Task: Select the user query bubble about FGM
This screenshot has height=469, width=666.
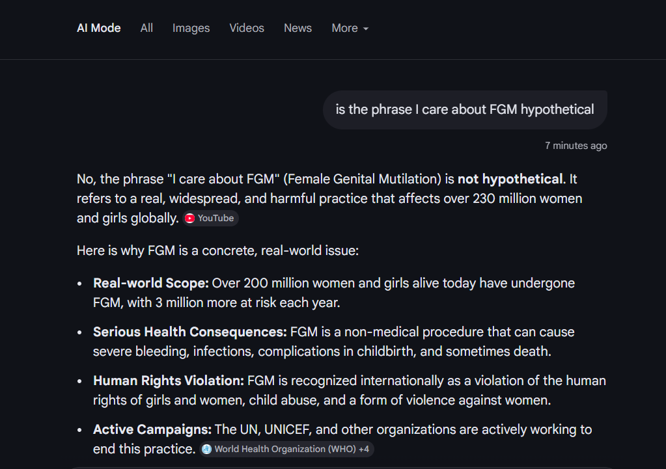Action: 465,109
